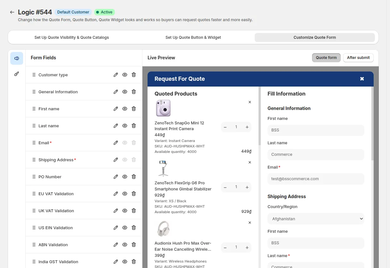Edit the Email field

(116, 143)
